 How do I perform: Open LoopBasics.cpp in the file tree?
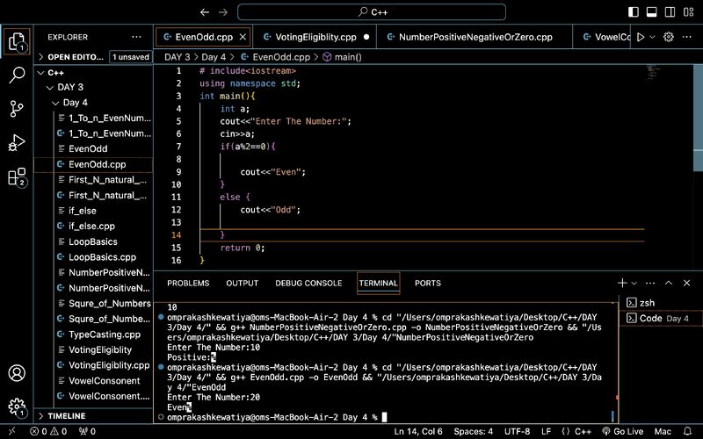[93, 257]
